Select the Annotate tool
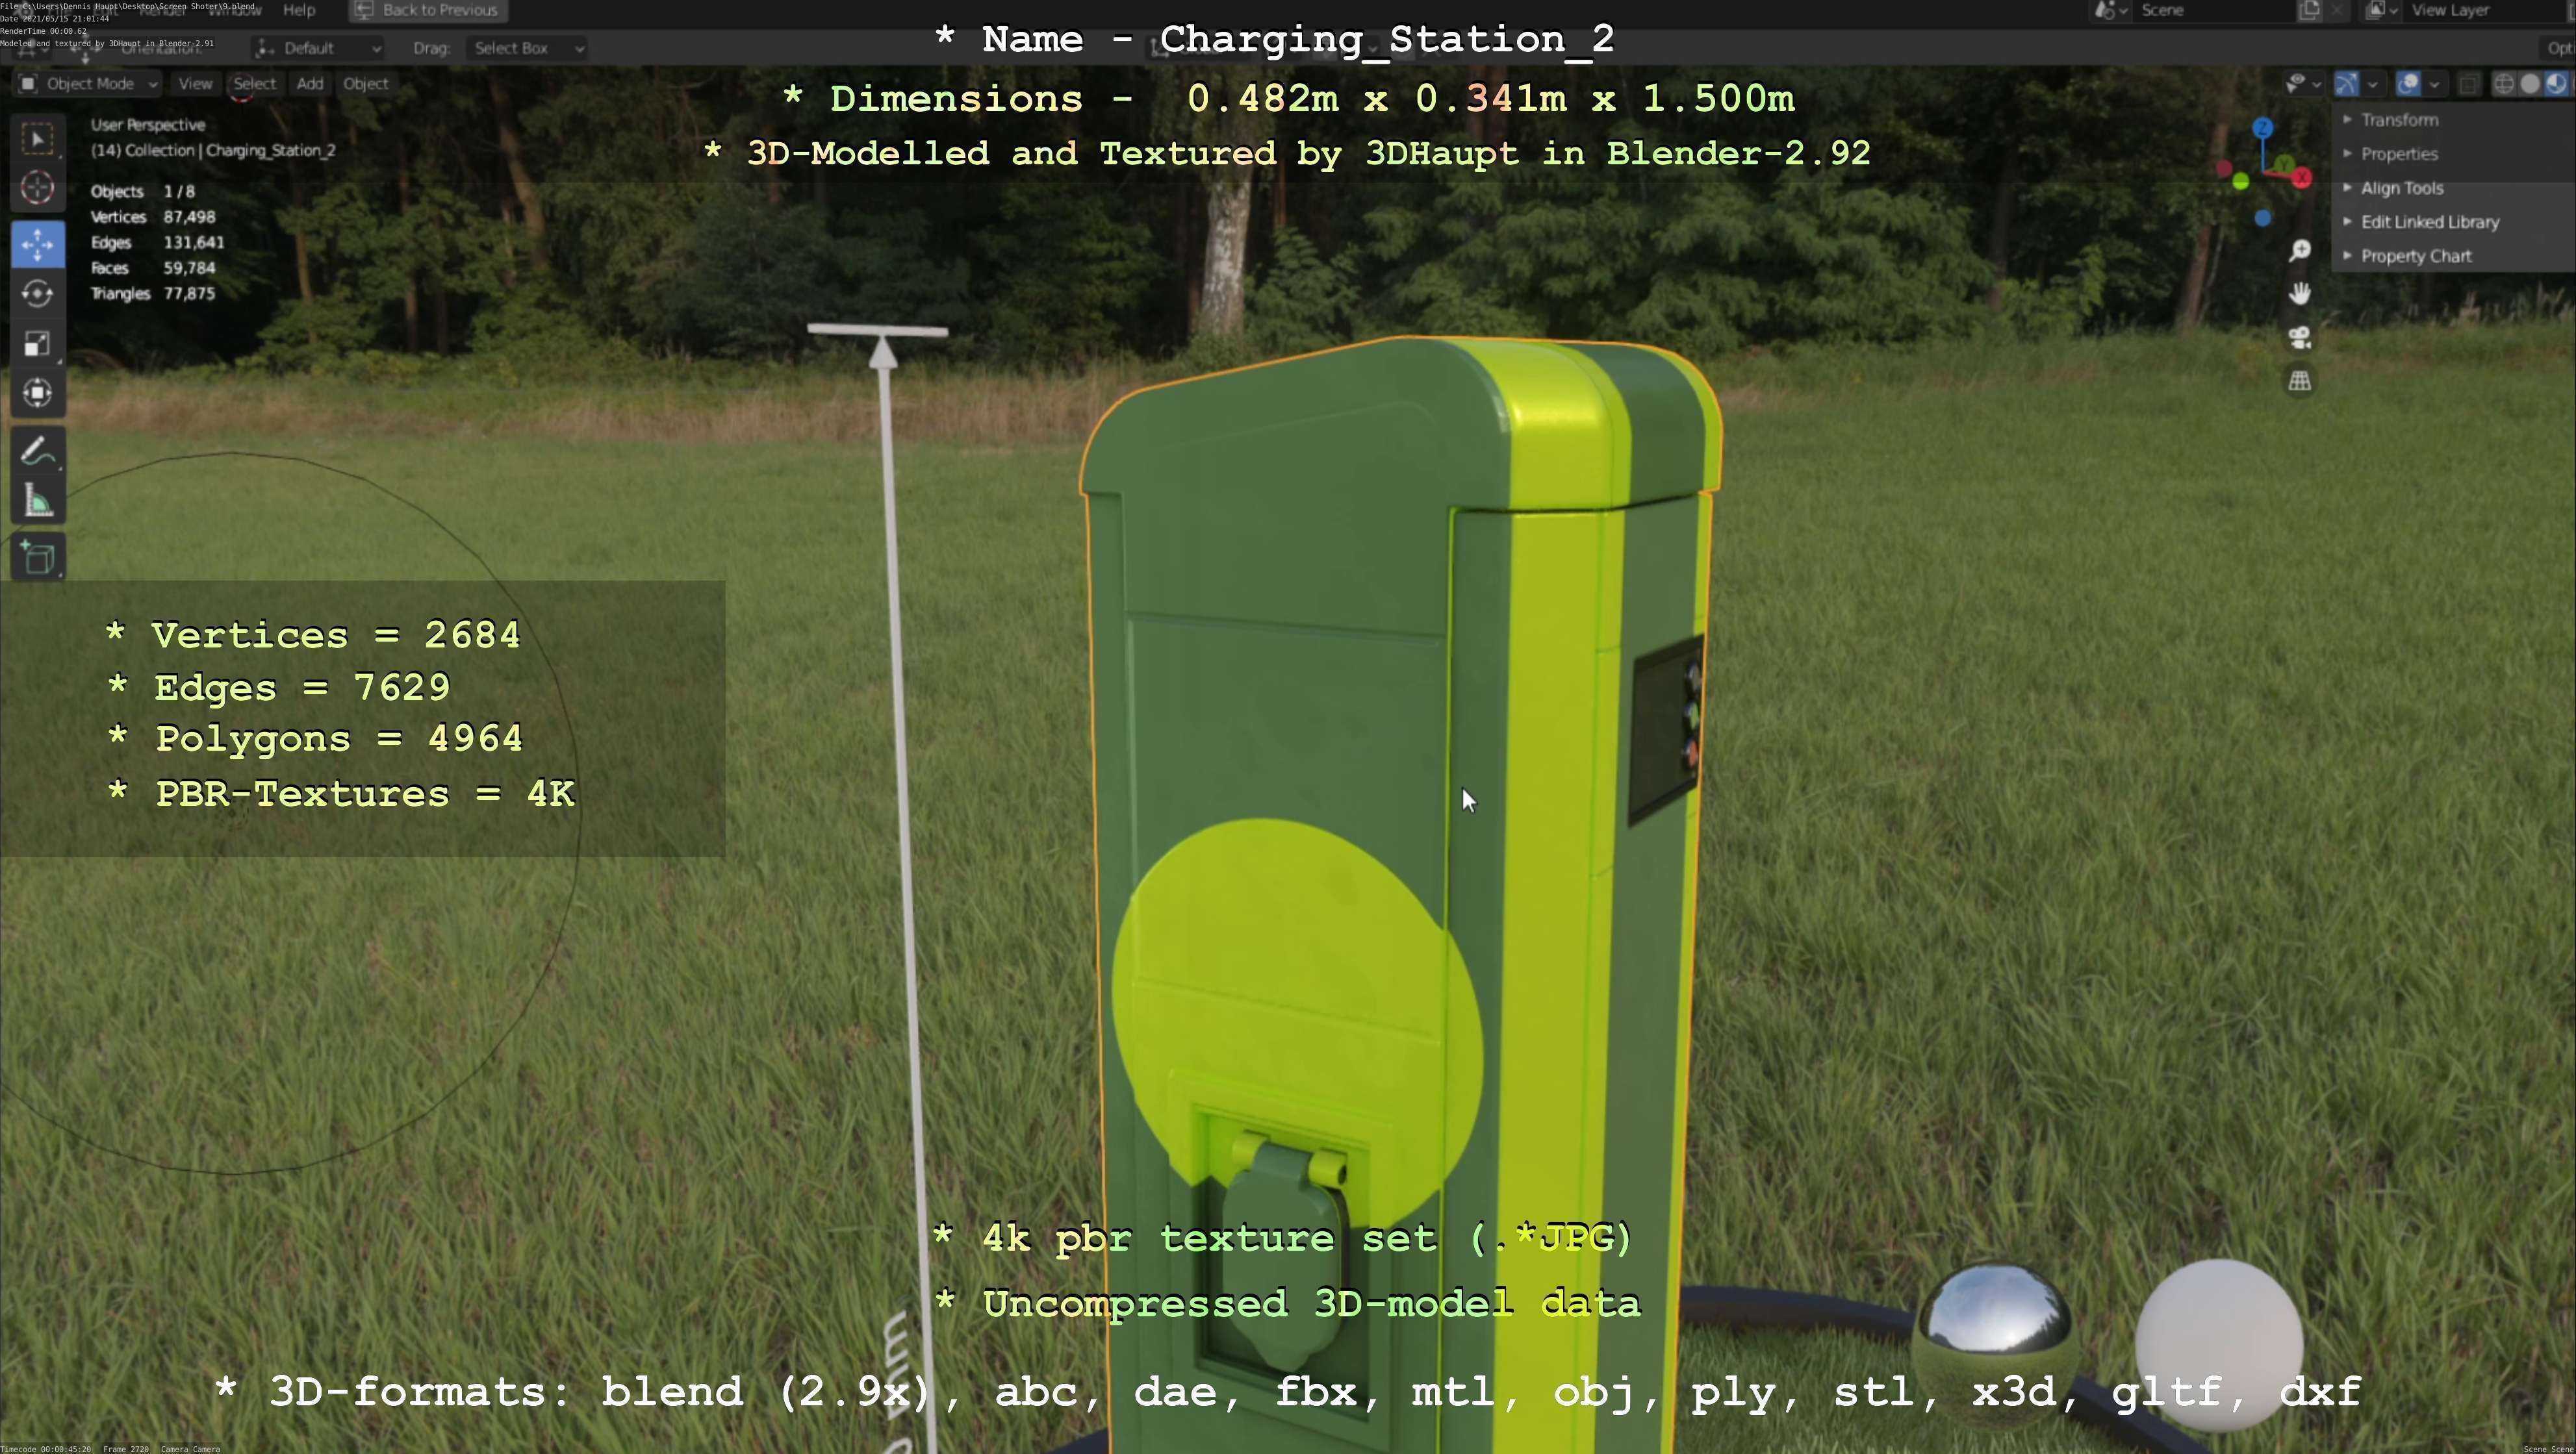Viewport: 2576px width, 1454px height. pyautogui.click(x=38, y=451)
